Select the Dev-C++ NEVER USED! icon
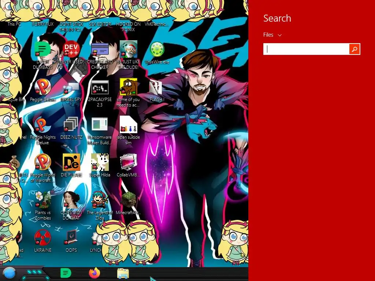375x281 pixels. click(x=71, y=49)
